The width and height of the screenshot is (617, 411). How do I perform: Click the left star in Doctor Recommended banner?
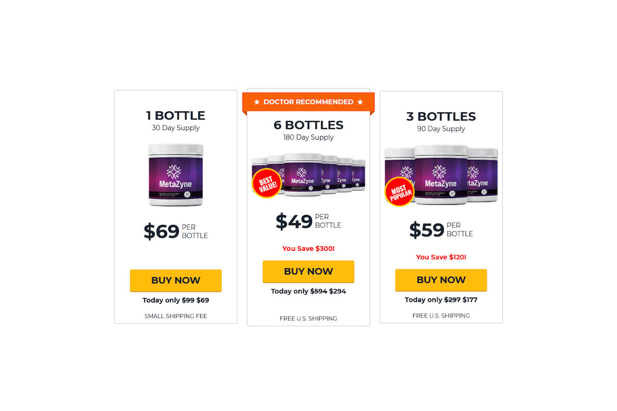[x=257, y=102]
